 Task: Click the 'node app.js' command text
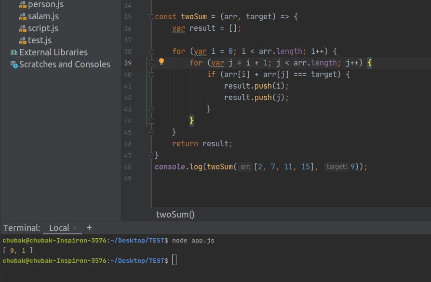[193, 241]
